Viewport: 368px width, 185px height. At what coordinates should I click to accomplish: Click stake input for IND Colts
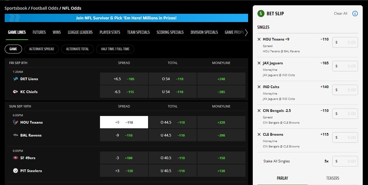pos(345,90)
